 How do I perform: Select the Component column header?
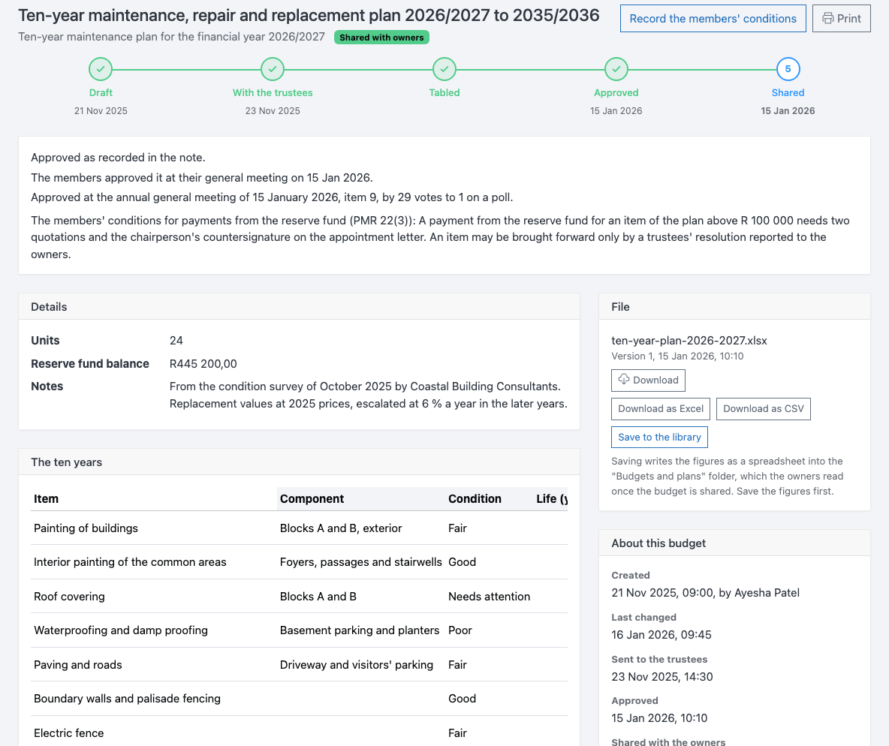(x=312, y=499)
